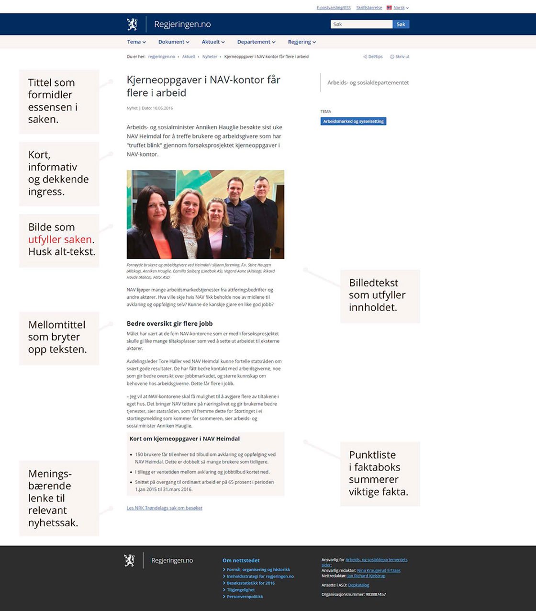Click the Del/tips share icon
This screenshot has width=536, height=611.
click(x=365, y=57)
